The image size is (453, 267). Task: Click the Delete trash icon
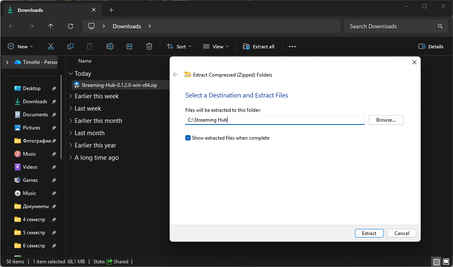pos(149,46)
